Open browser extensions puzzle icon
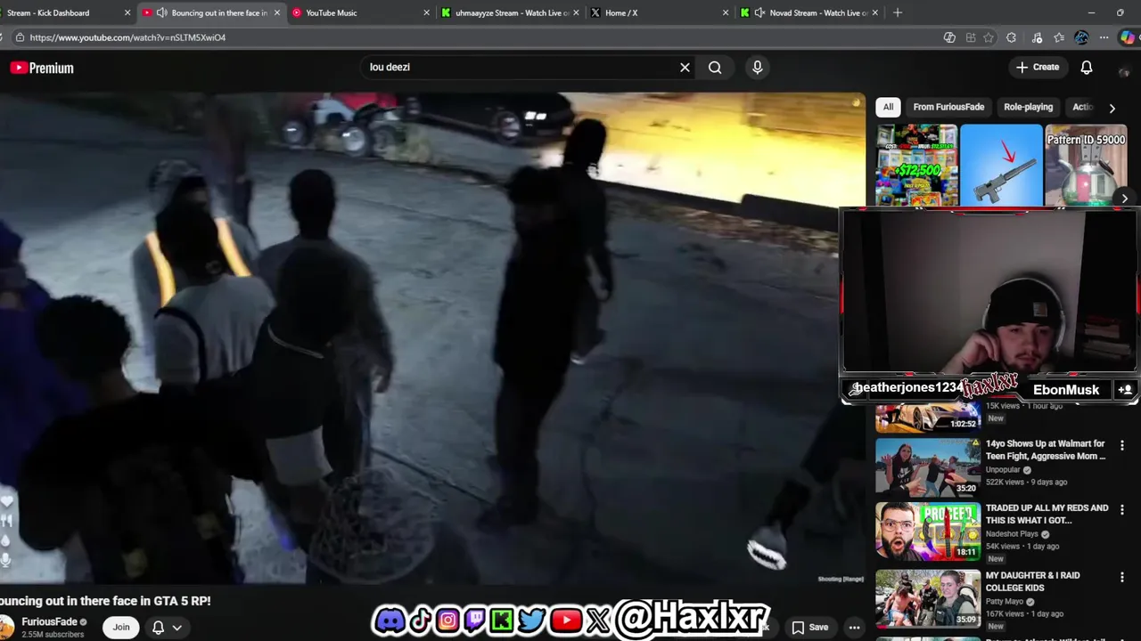 (x=1011, y=37)
